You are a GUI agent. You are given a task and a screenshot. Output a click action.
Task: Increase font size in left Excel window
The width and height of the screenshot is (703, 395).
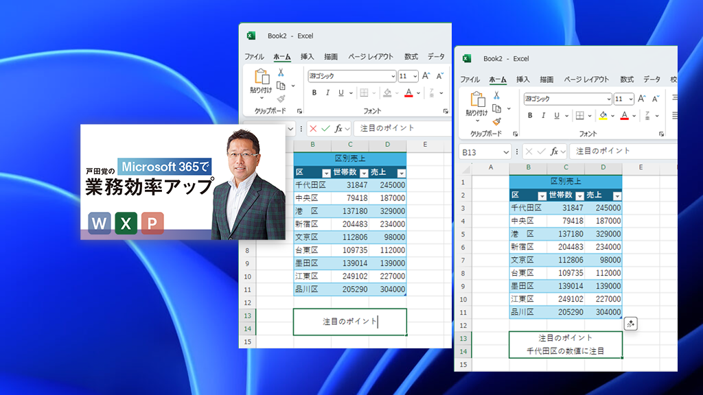click(x=426, y=75)
